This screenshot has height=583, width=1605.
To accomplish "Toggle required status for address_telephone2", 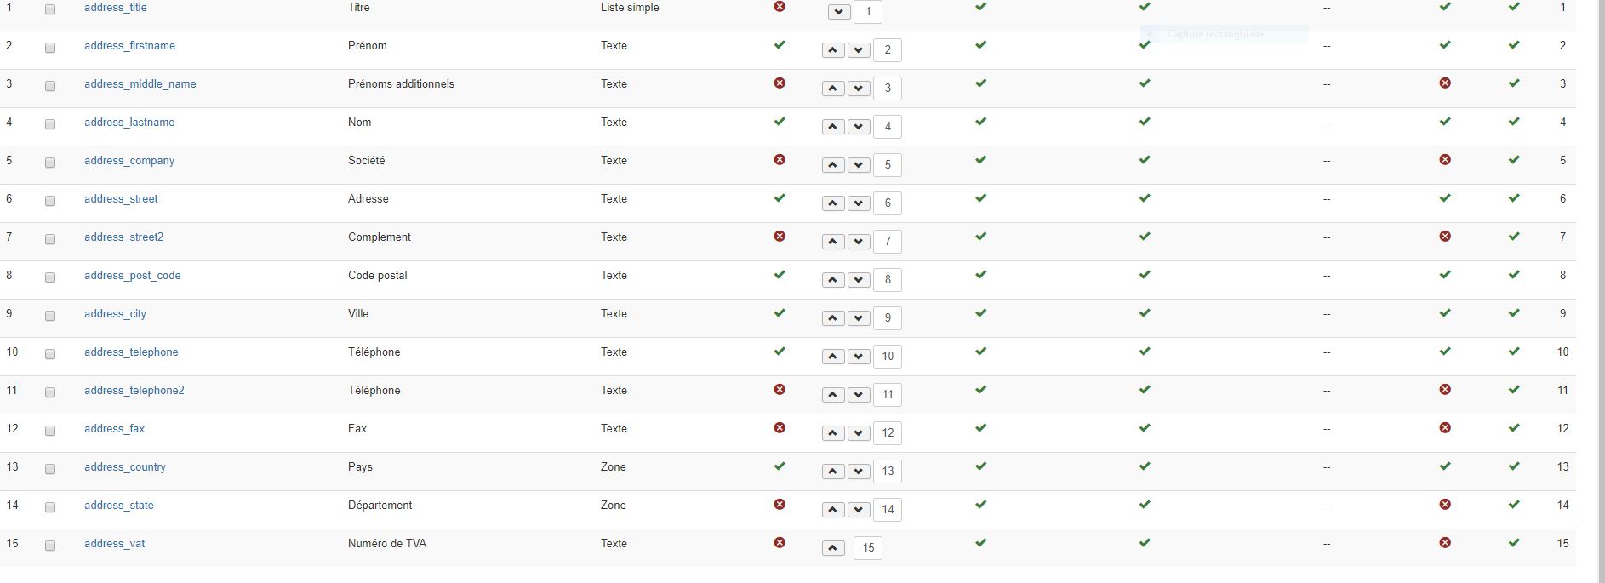I will click(x=780, y=390).
